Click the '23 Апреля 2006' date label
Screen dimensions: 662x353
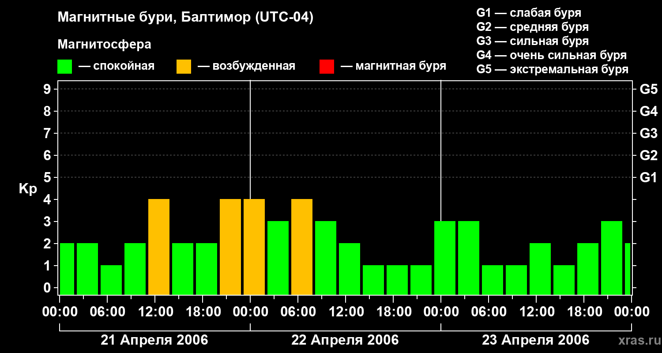pyautogui.click(x=536, y=340)
